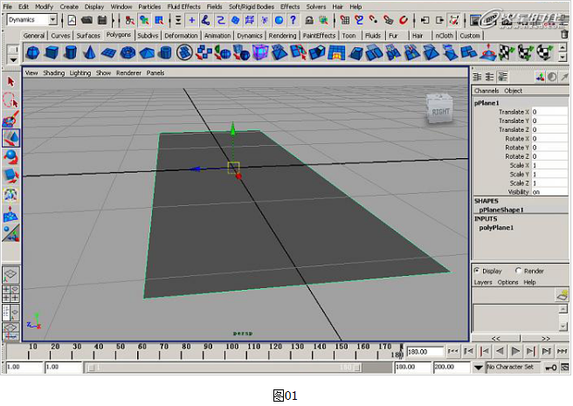Create a polygon pipe from shelf
The image size is (573, 406).
(x=166, y=52)
